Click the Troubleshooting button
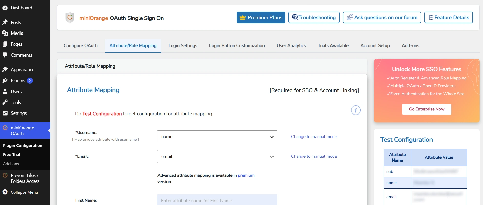This screenshot has height=205, width=483. click(314, 17)
